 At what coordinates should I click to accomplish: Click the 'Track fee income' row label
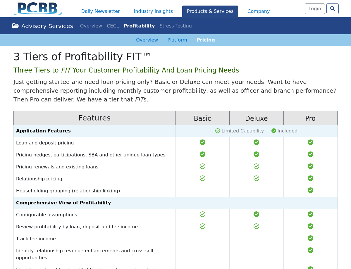(36, 239)
